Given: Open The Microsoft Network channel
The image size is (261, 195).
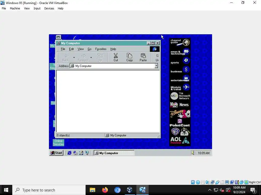Looking at the screenshot, I should pos(180,96).
